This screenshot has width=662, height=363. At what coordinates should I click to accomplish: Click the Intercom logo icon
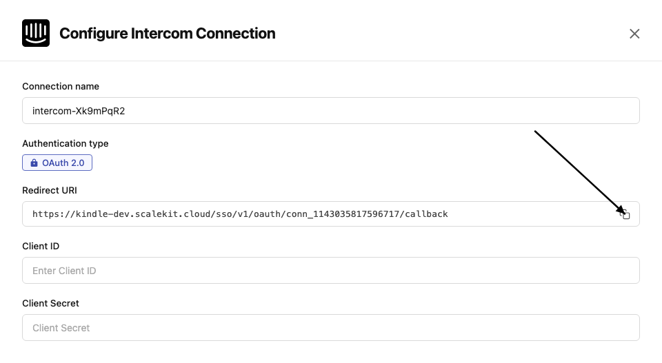pos(36,33)
